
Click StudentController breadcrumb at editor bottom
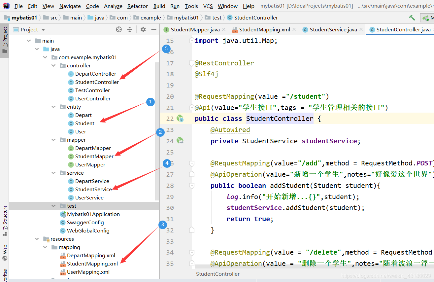coord(218,274)
